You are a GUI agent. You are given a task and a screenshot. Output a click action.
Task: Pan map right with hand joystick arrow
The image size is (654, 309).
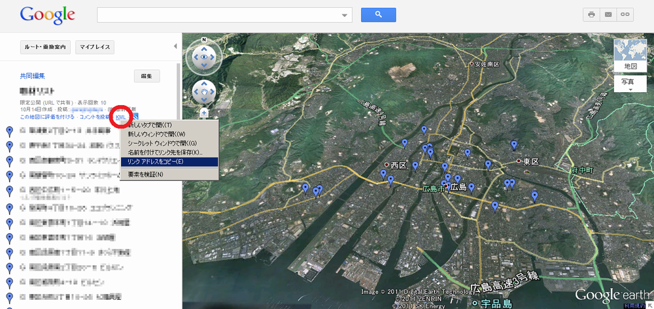(213, 91)
